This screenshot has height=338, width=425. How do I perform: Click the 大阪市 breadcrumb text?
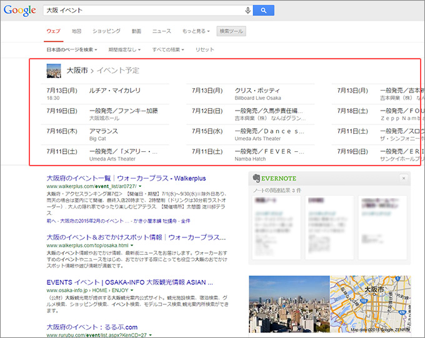[x=77, y=71]
